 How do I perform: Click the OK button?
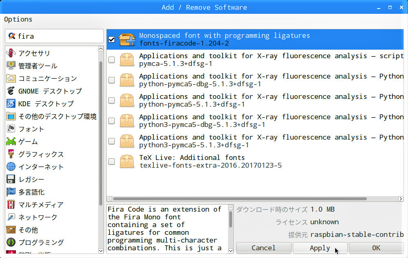[376, 248]
